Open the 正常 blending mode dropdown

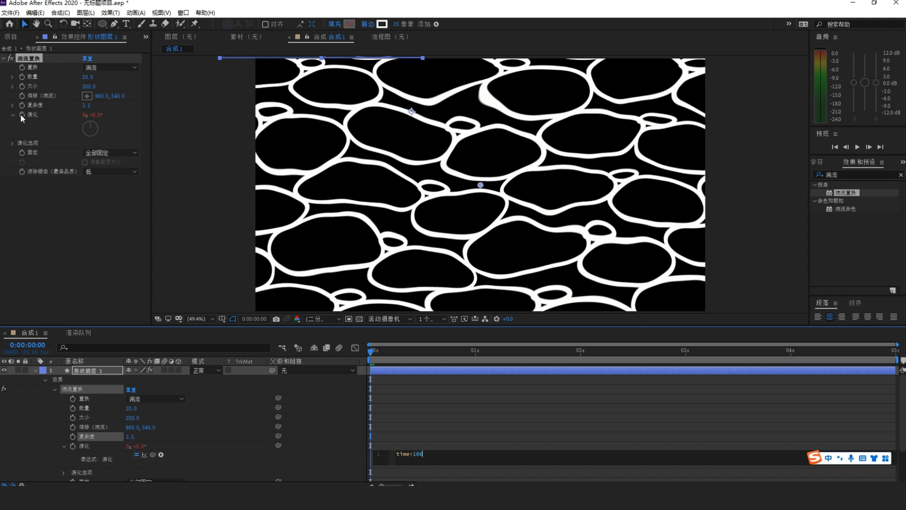206,371
